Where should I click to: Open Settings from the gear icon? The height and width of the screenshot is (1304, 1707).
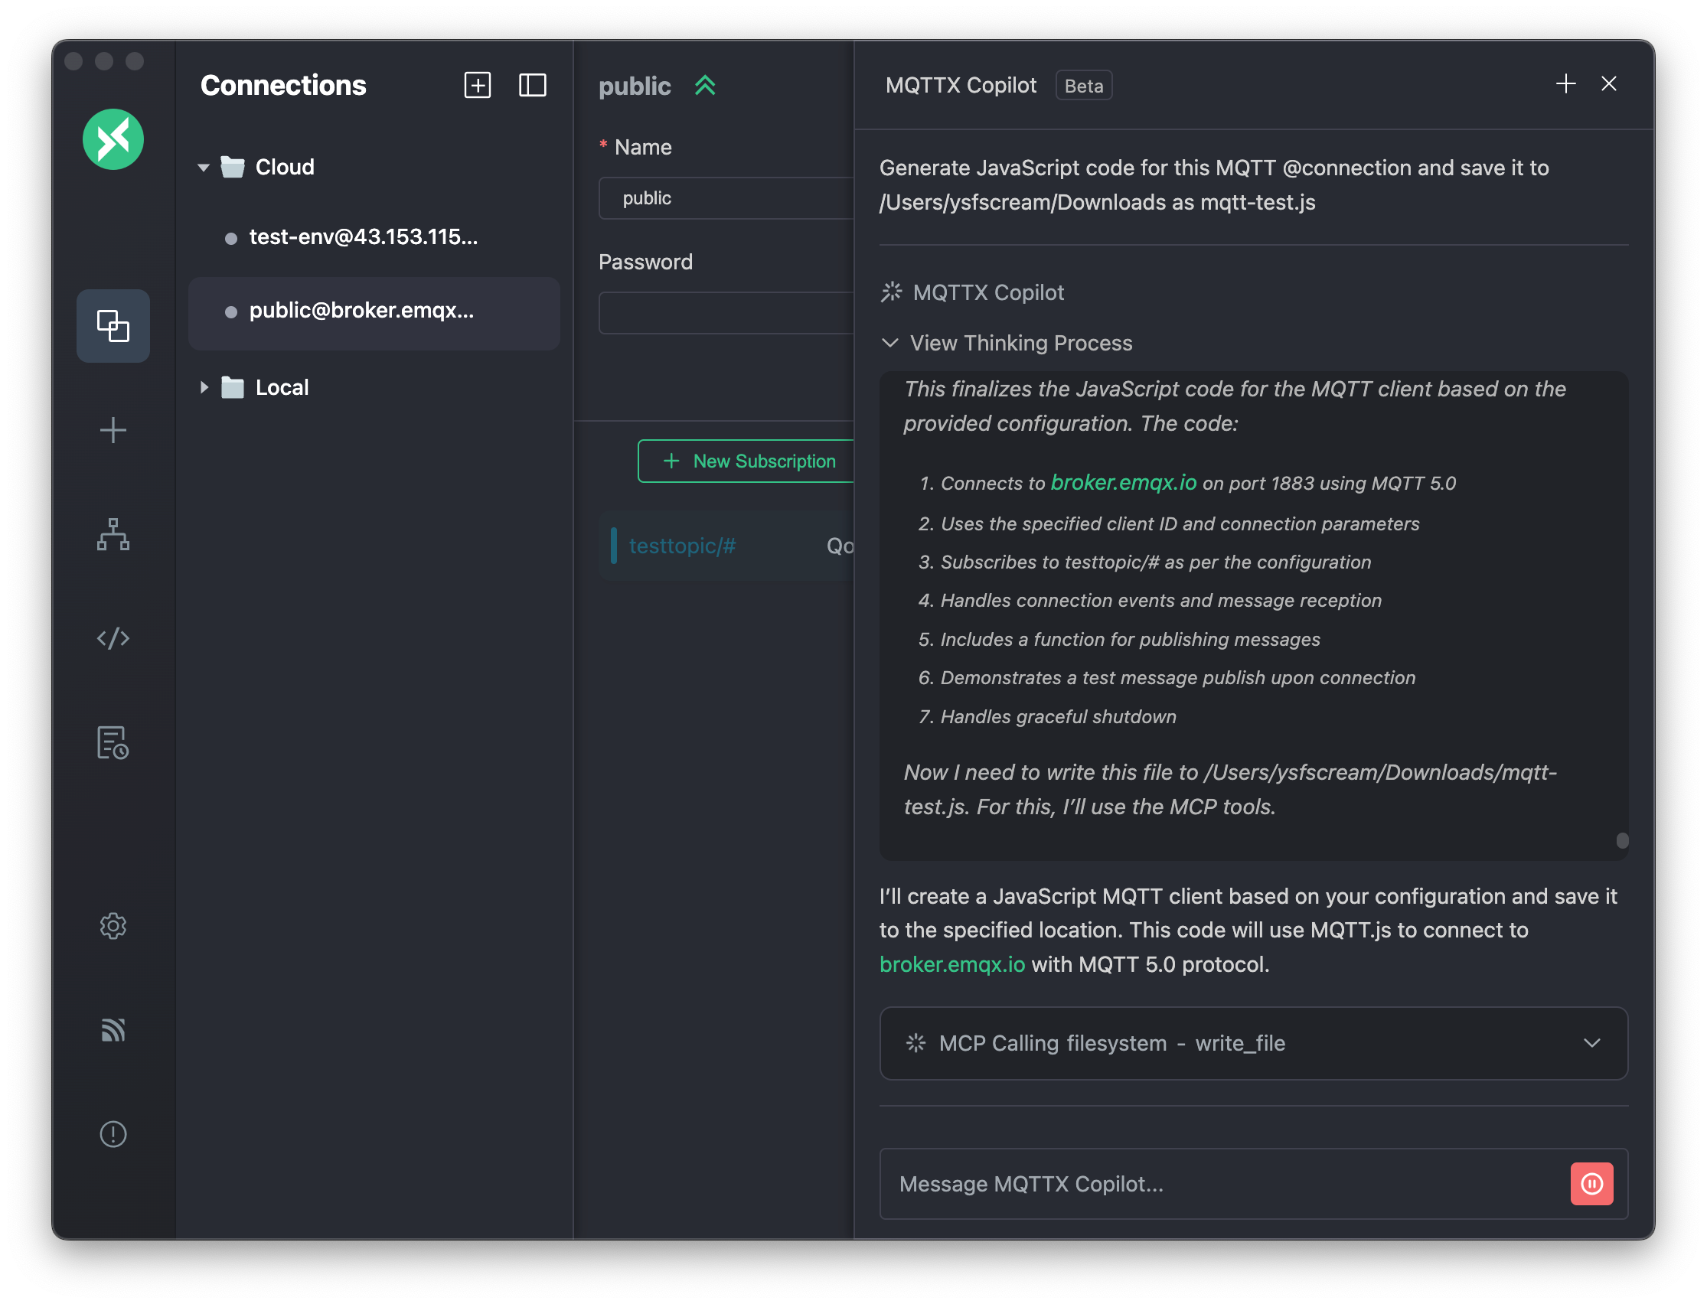[x=113, y=925]
